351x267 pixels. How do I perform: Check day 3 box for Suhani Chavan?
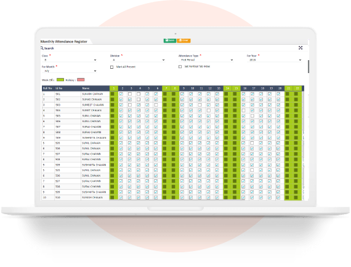coord(130,94)
